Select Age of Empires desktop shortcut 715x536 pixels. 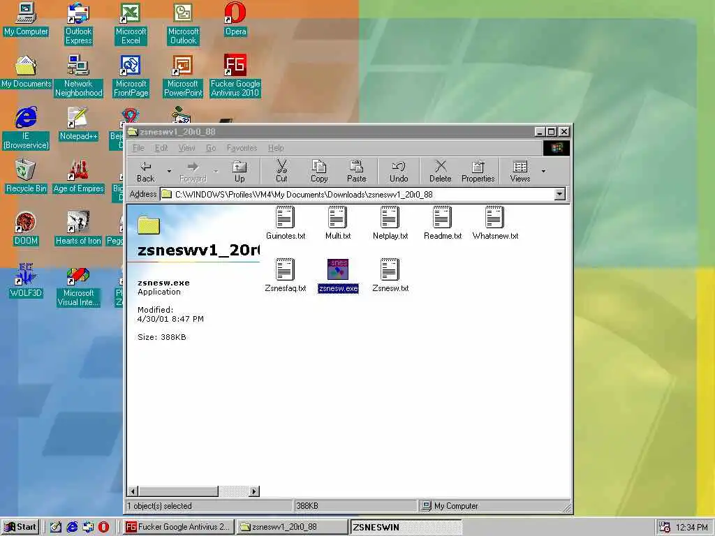[x=78, y=177]
